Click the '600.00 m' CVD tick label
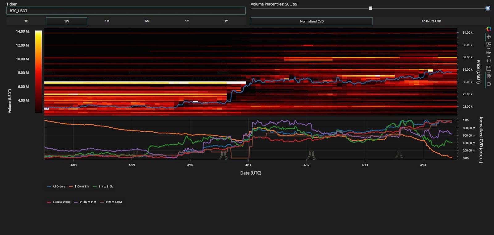 469,136
